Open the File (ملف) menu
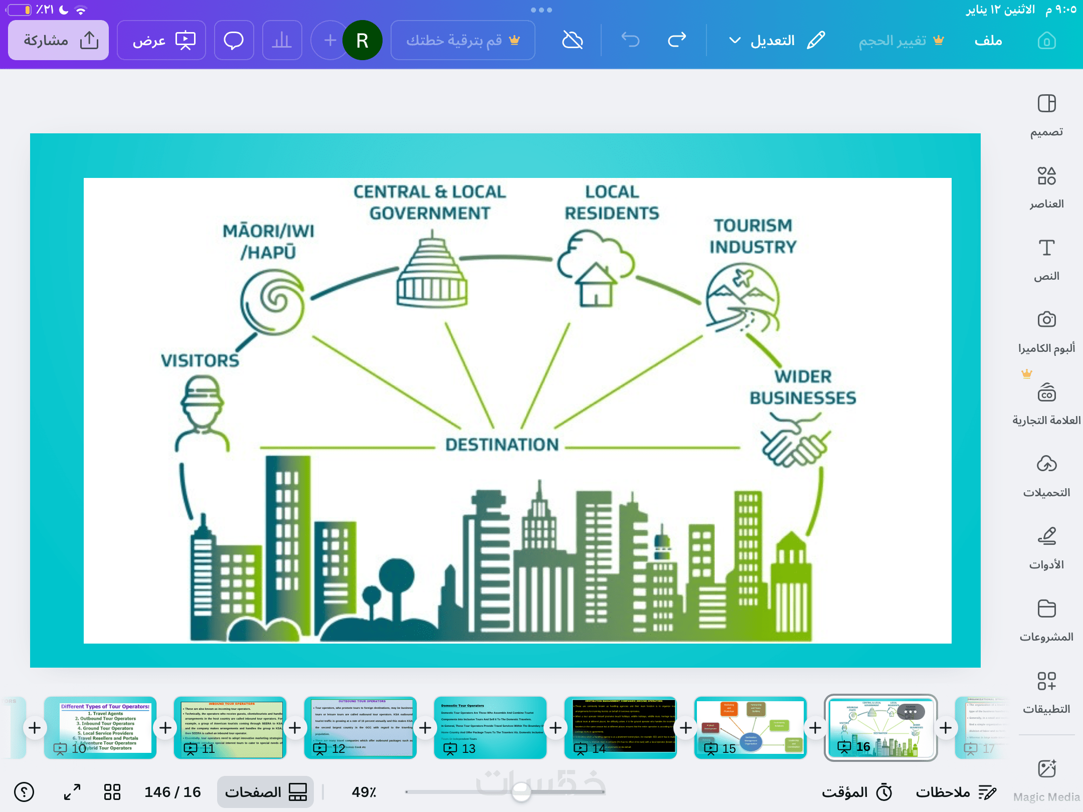The width and height of the screenshot is (1083, 812). click(988, 41)
